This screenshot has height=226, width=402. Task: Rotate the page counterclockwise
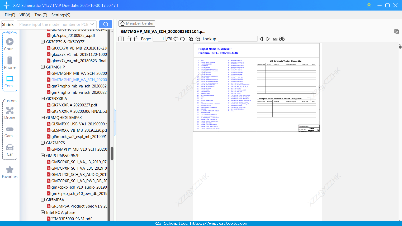[129, 39]
